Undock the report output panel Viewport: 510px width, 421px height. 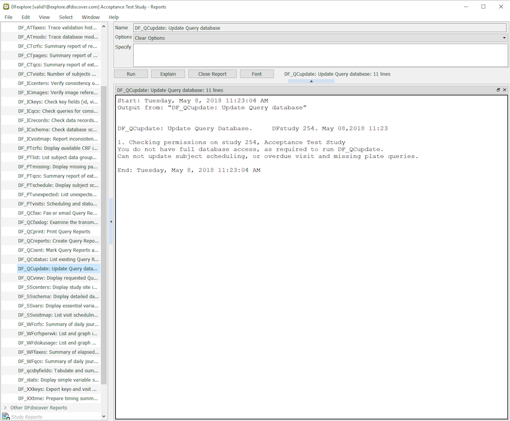pos(498,90)
